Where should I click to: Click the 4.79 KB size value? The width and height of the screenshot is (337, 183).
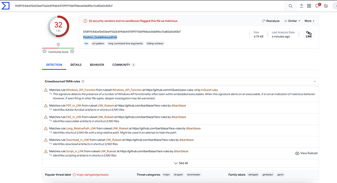coord(259,37)
